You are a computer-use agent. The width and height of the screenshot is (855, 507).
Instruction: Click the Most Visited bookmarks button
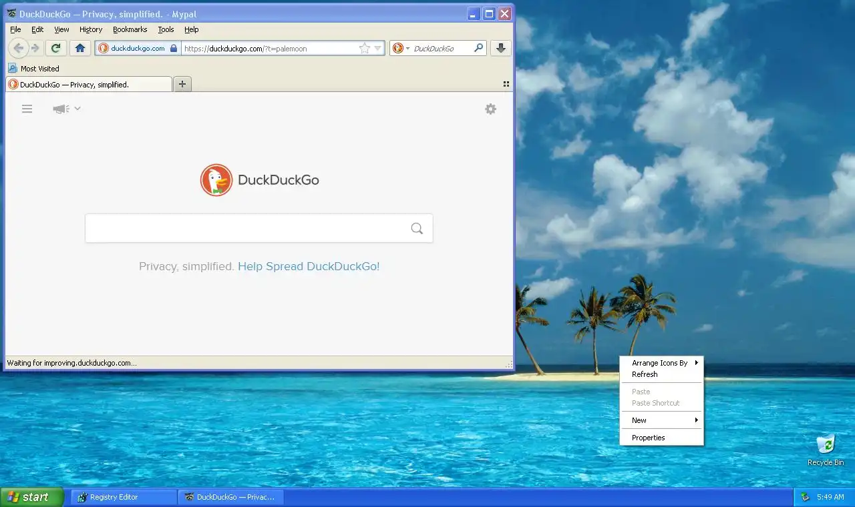(x=33, y=68)
